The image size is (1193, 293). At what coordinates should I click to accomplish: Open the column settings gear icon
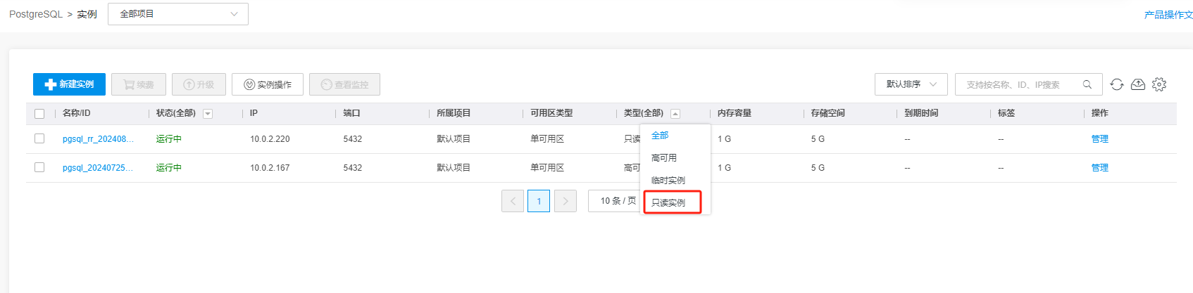point(1158,84)
